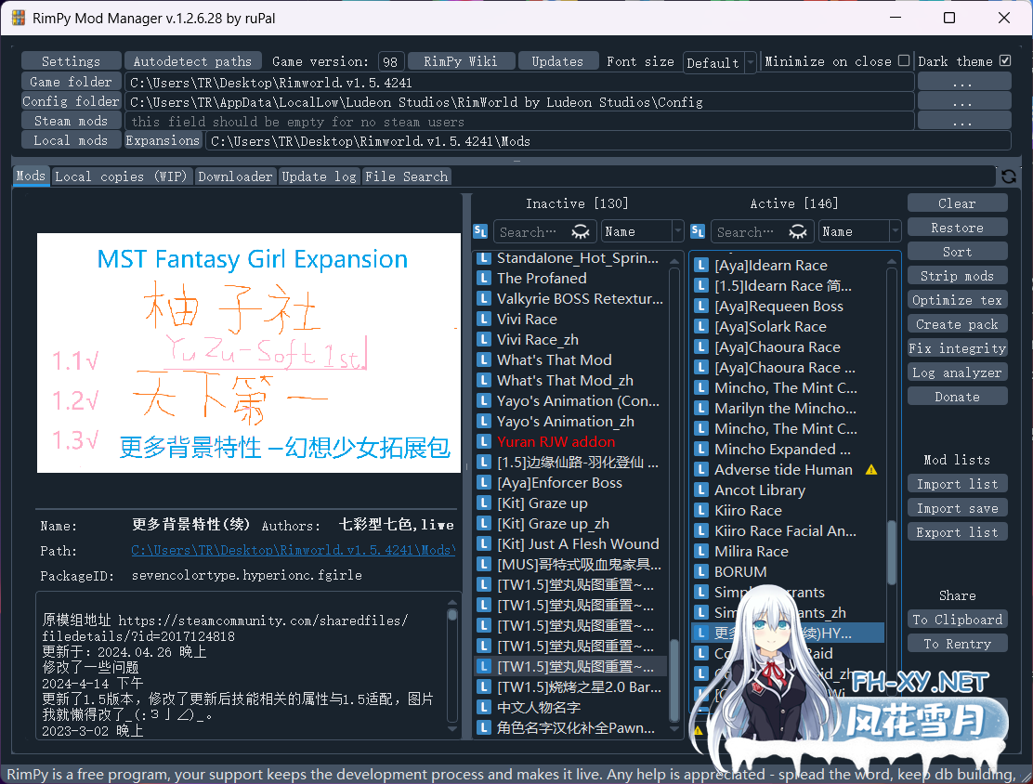
Task: Click the L icon next to Vivi Race
Action: coord(483,320)
